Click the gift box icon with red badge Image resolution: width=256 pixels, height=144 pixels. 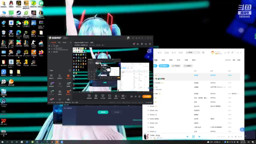coord(134,44)
